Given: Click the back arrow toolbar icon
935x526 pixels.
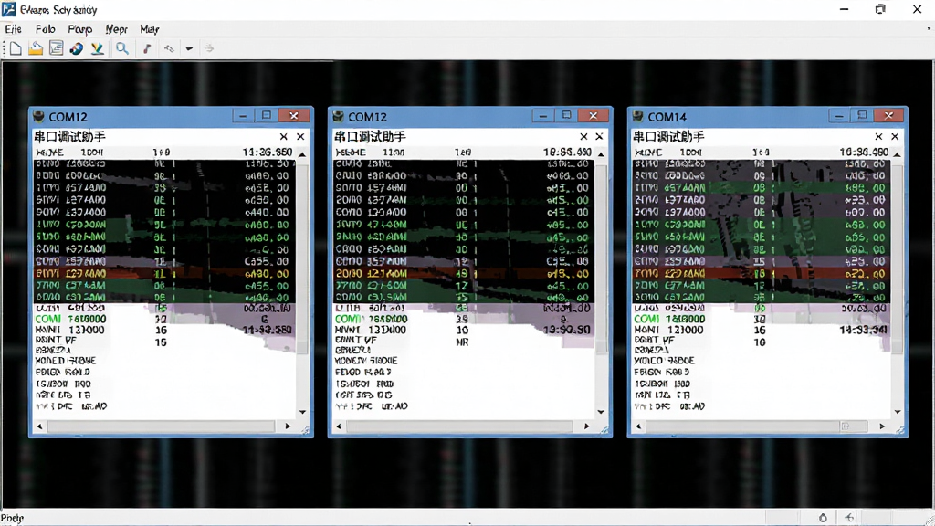Looking at the screenshot, I should tap(169, 49).
